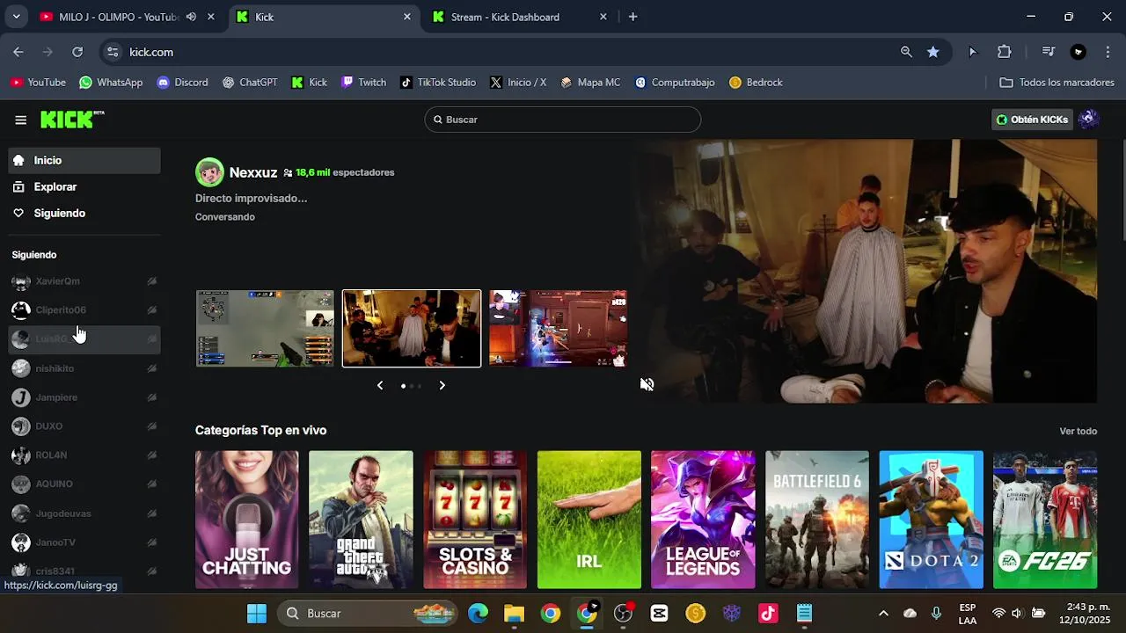This screenshot has height=633, width=1126.
Task: Open Twitch bookmark
Action: pos(363,82)
